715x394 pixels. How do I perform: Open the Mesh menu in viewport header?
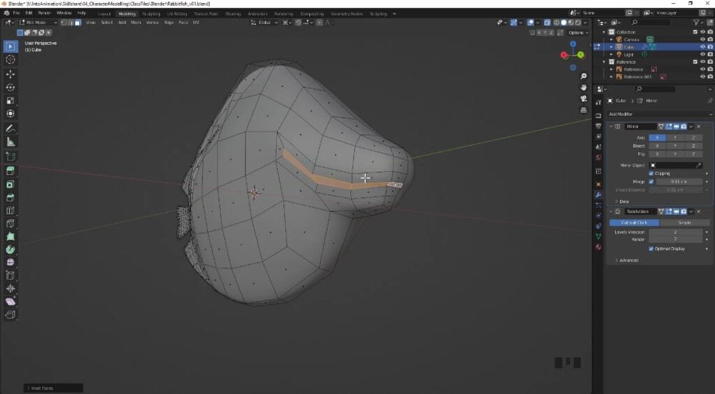[x=136, y=22]
